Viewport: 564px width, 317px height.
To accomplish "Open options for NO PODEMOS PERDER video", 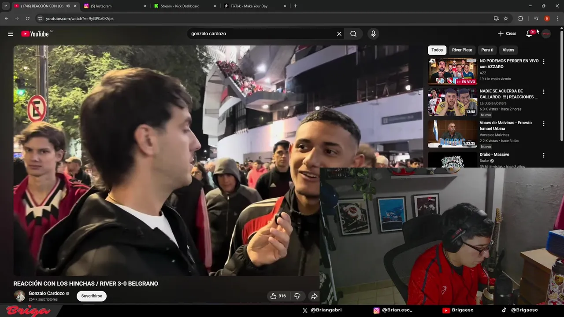I will pos(543,62).
